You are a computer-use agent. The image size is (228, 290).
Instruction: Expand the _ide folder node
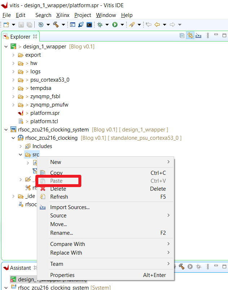tap(13, 196)
